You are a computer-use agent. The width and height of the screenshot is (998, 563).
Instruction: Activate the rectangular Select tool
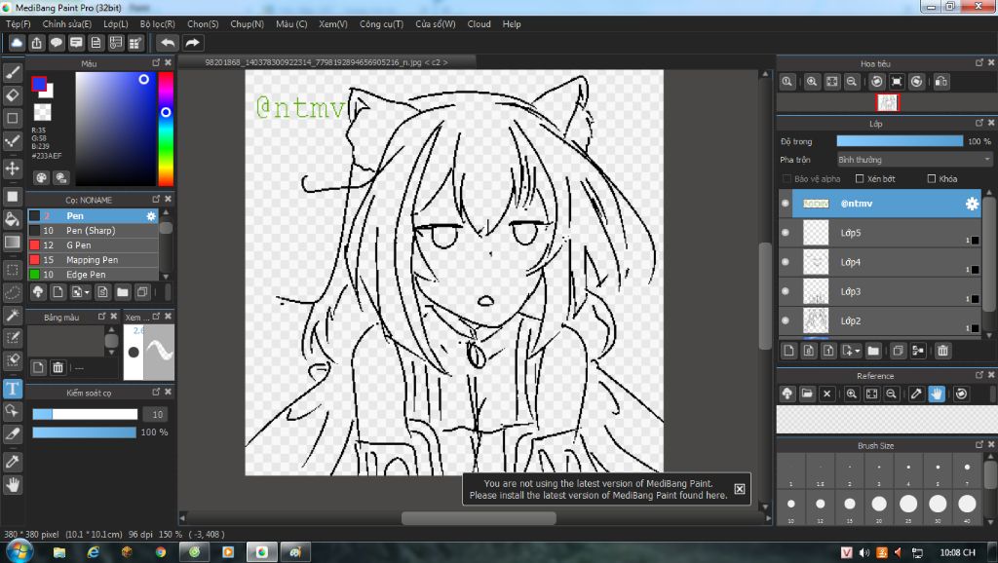click(x=12, y=270)
